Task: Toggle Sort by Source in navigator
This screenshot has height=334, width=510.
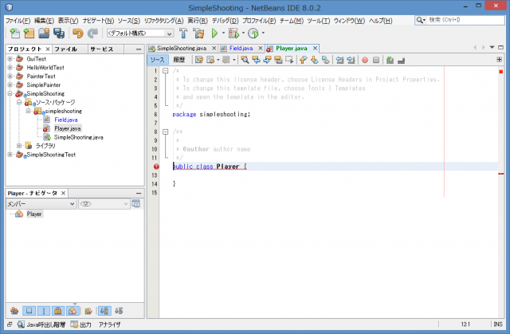Action: [x=119, y=311]
